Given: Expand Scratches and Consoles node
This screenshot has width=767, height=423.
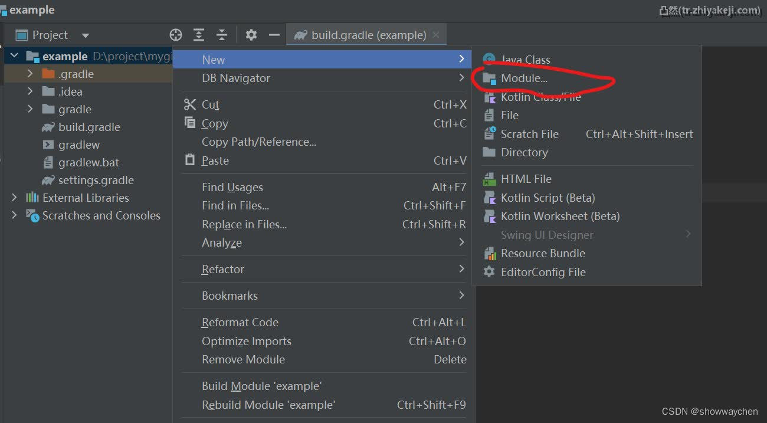Looking at the screenshot, I should pyautogui.click(x=14, y=215).
